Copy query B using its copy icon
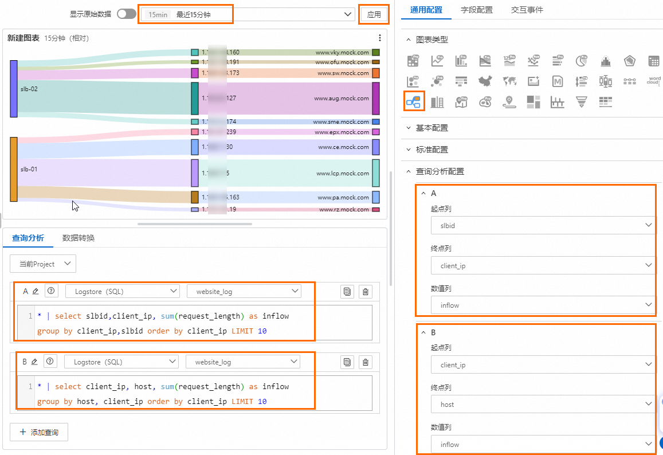Viewport: 663px width, 455px height. [347, 362]
